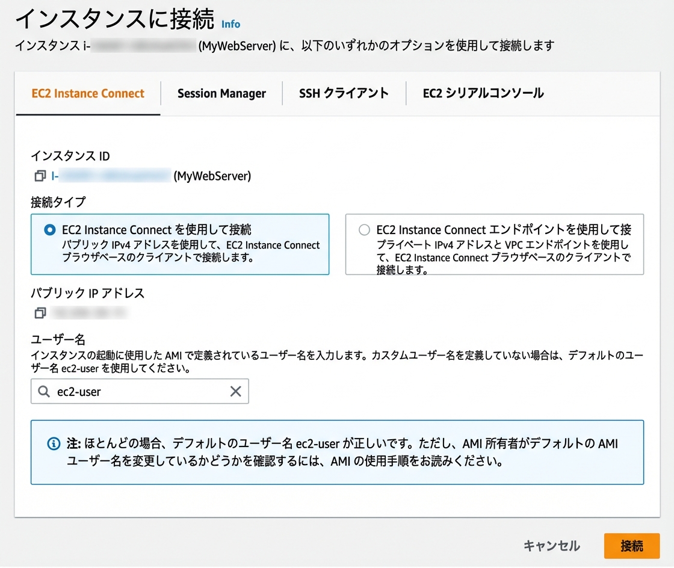Click the '(MyWebServer)' text beside the instance ID link
Image resolution: width=674 pixels, height=568 pixels.
(212, 176)
